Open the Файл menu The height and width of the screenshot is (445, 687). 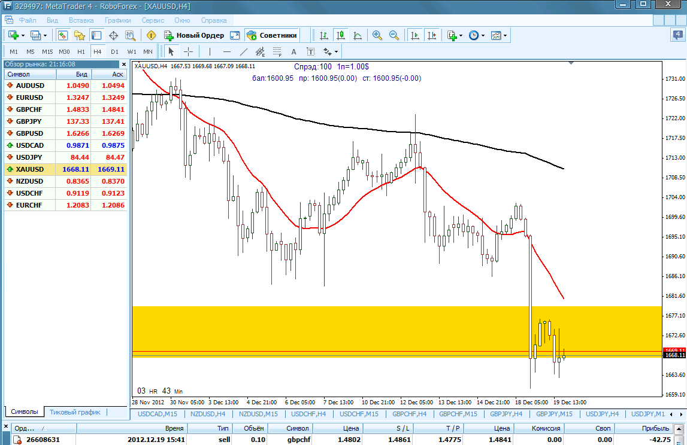pos(27,20)
